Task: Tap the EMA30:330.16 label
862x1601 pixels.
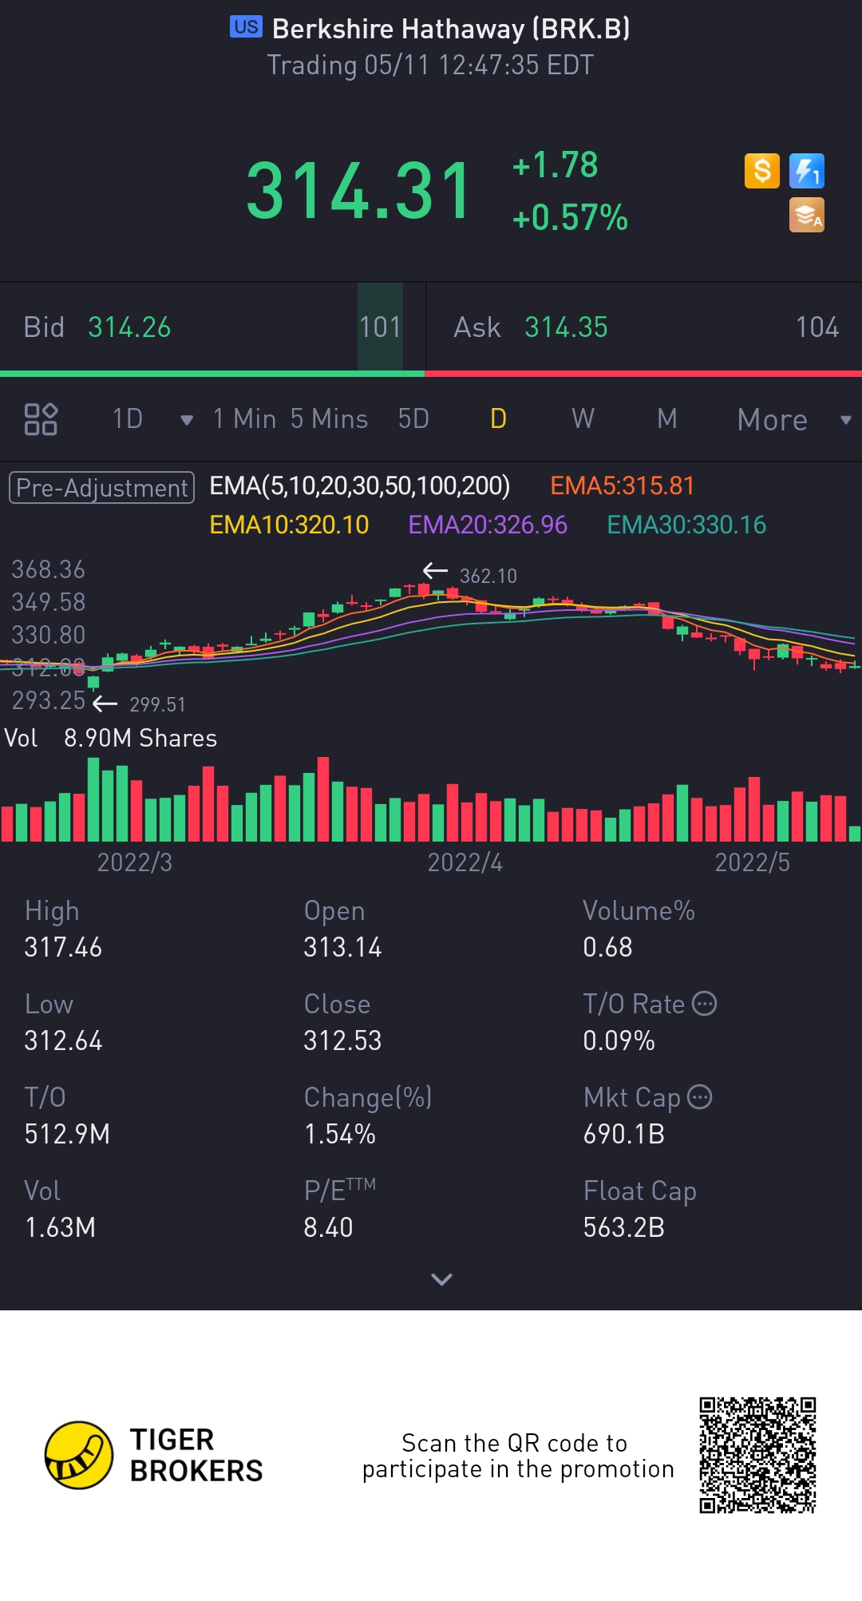Action: (686, 525)
